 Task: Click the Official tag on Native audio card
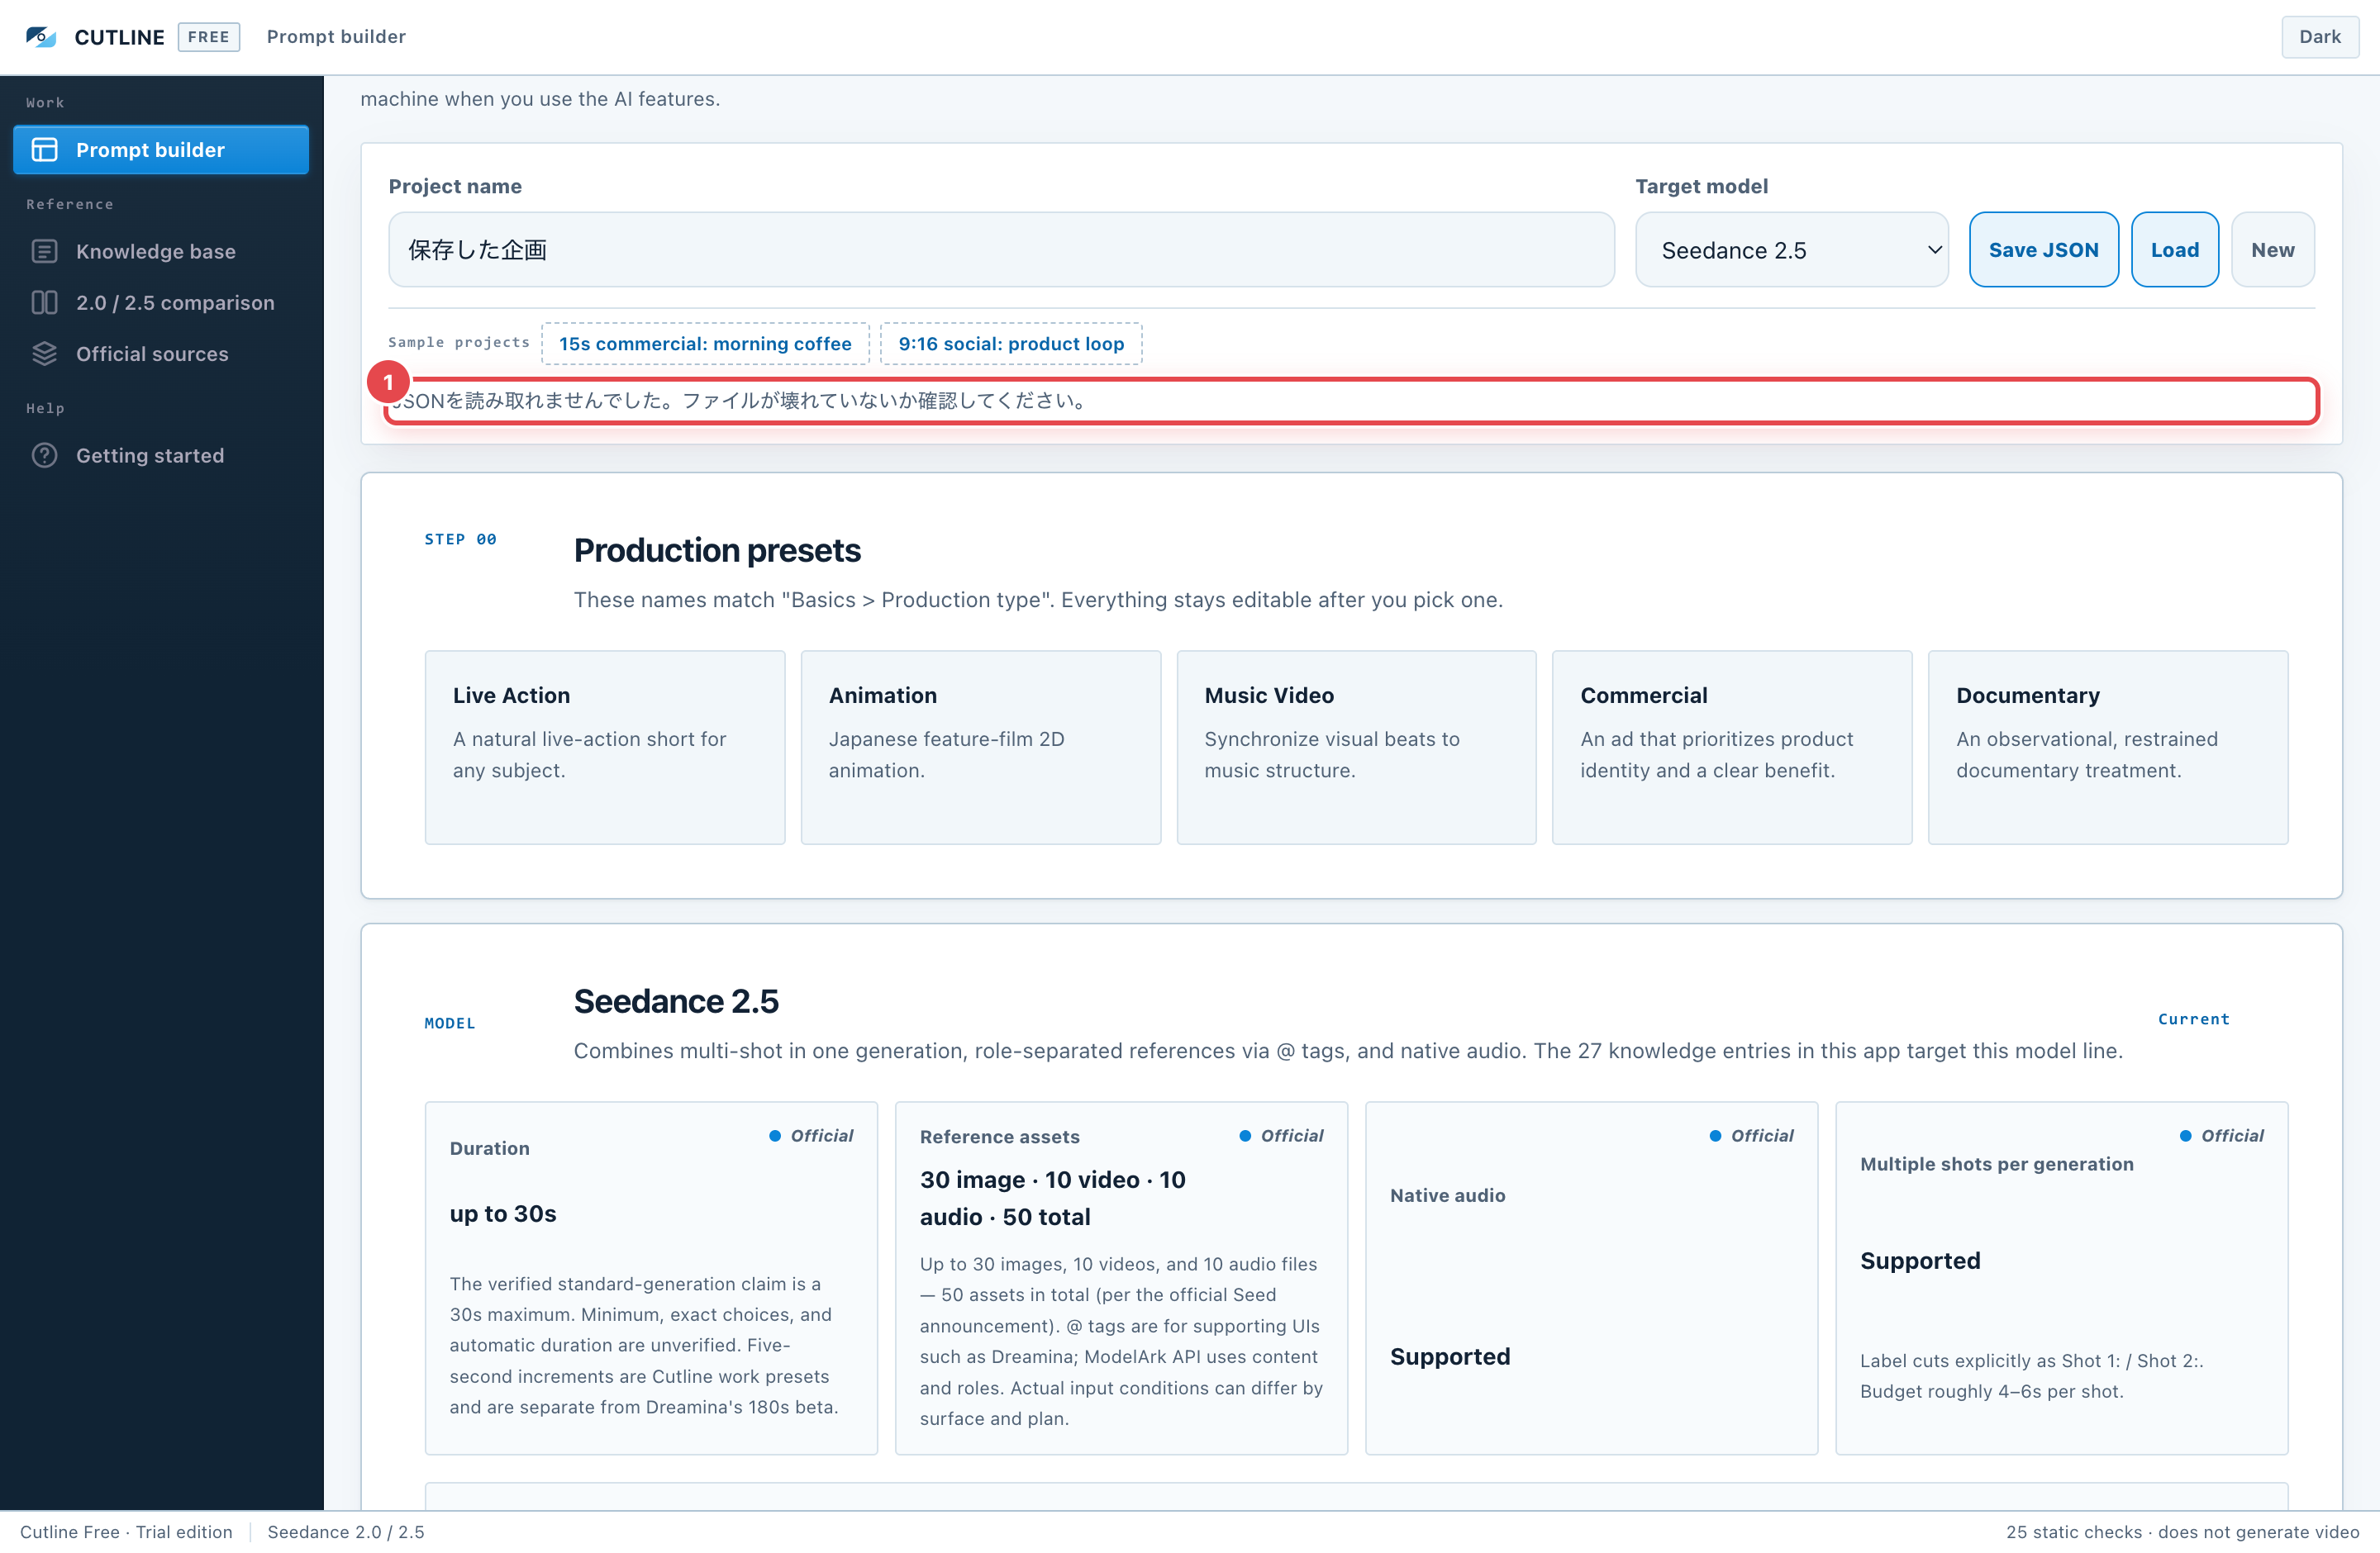[1751, 1137]
